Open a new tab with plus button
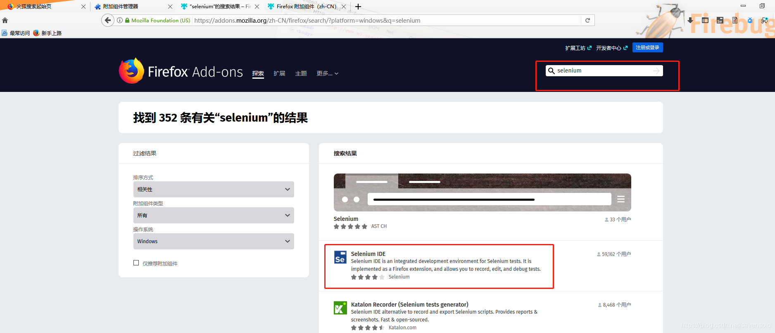775x333 pixels. [358, 7]
